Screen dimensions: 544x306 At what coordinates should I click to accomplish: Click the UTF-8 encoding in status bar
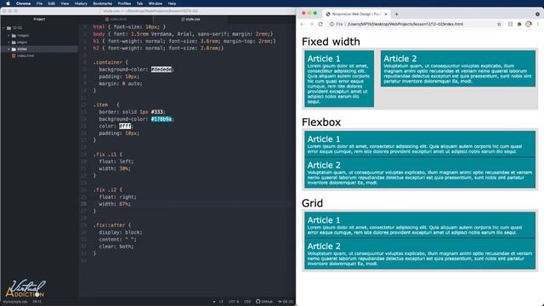[x=234, y=302]
